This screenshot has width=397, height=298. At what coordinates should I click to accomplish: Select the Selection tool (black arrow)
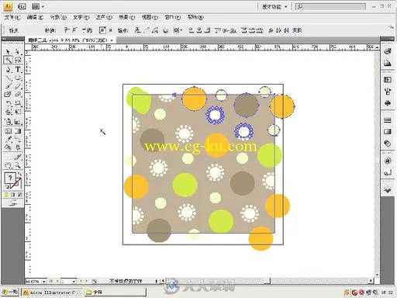pos(8,52)
